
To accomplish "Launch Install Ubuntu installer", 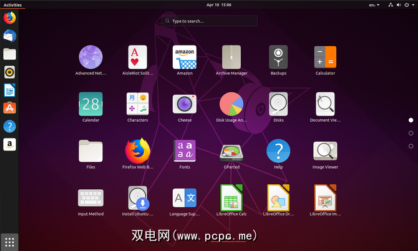I will (x=138, y=198).
